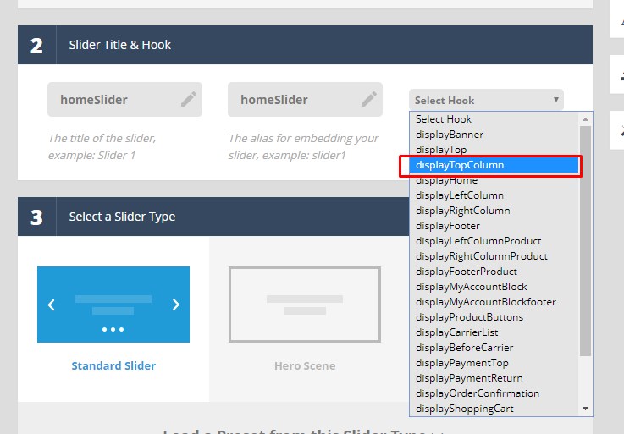Pick displayLeftColumn in the dropdown list
This screenshot has width=624, height=434.
[x=460, y=195]
